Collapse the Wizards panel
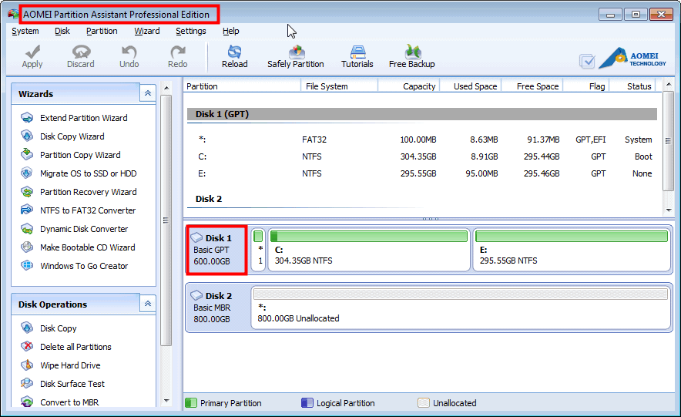Viewport: 681px width, 417px height. tap(148, 93)
